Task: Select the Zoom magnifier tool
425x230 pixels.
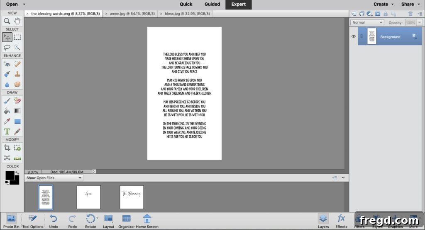Action: tap(7, 21)
